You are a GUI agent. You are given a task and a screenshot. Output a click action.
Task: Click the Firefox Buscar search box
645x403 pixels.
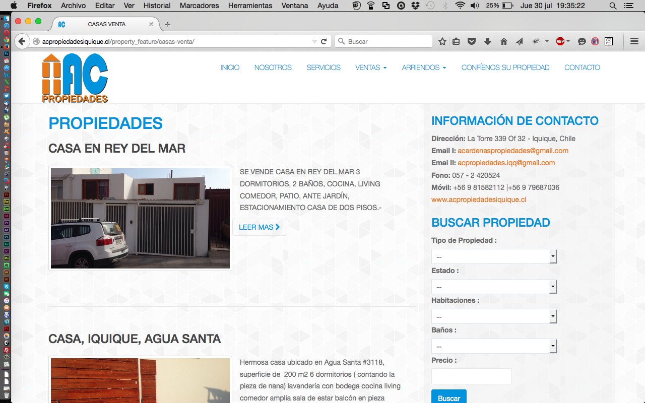[x=384, y=41]
